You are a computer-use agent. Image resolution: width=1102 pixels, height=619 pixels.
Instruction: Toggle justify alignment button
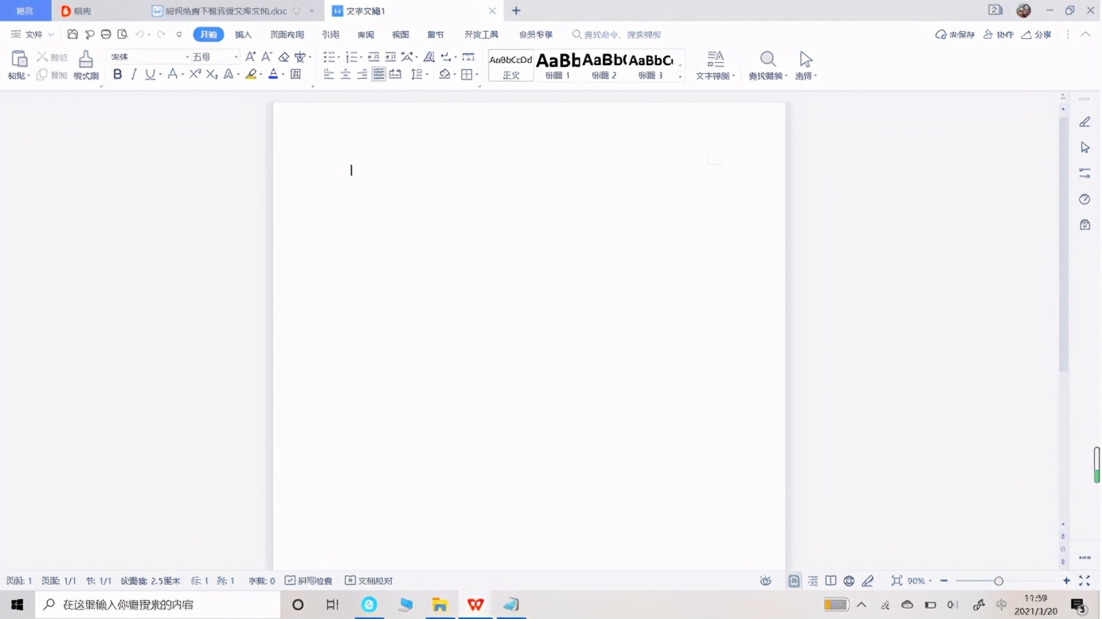(379, 74)
